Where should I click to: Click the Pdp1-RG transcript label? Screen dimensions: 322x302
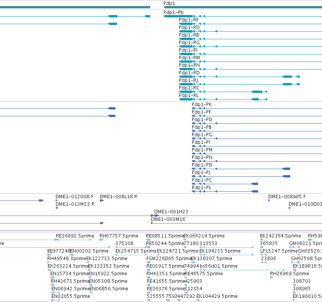click(189, 43)
